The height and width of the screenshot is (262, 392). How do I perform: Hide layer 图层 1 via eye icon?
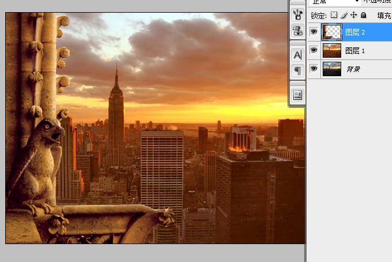click(x=313, y=50)
